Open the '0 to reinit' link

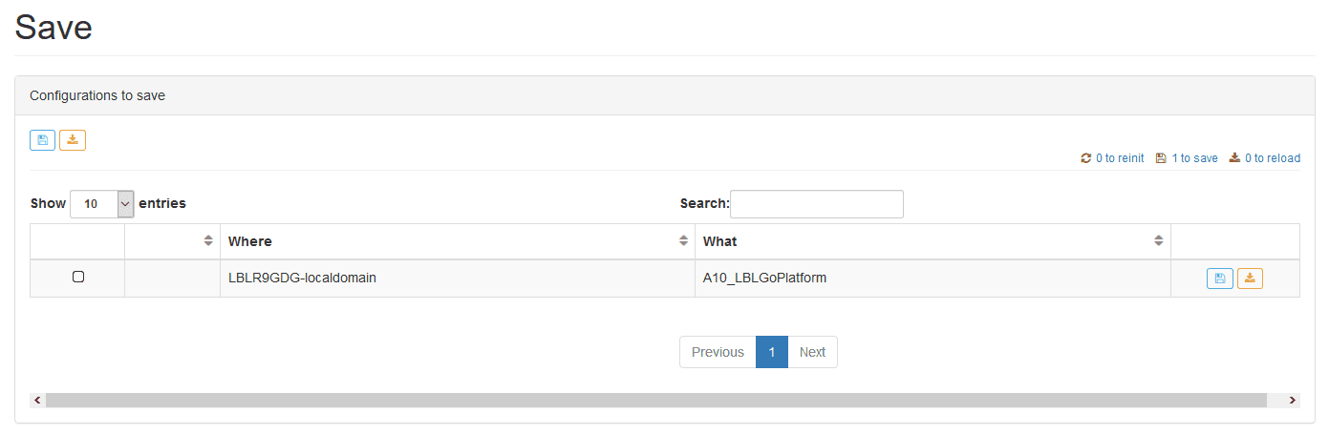tap(1120, 158)
